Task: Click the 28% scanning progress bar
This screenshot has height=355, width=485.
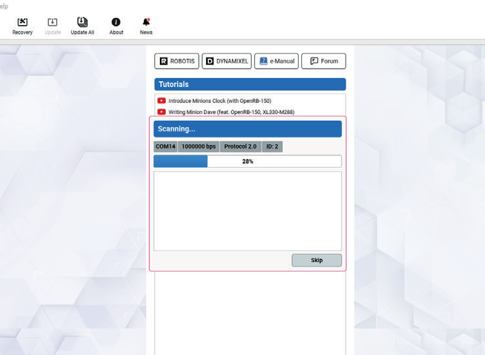Action: click(x=247, y=161)
